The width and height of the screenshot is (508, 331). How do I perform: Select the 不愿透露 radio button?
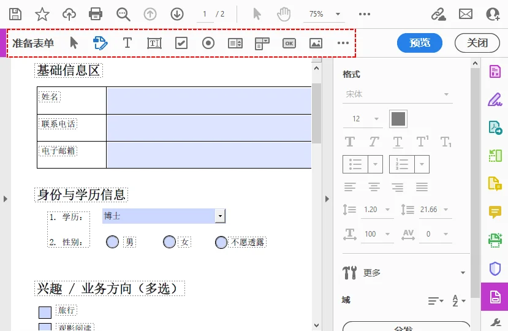pos(221,242)
